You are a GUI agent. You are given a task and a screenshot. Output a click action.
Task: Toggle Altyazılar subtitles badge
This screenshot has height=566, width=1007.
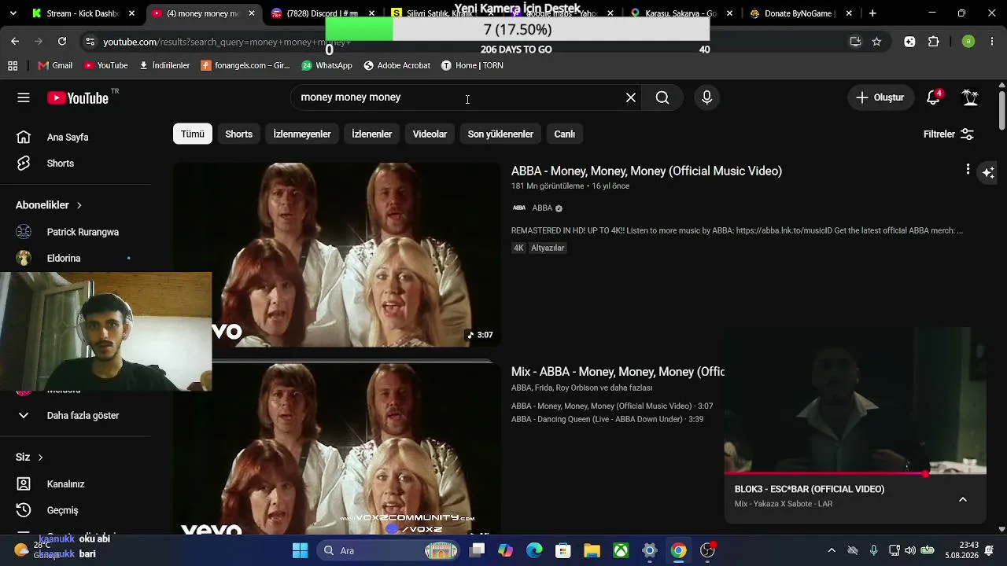548,248
